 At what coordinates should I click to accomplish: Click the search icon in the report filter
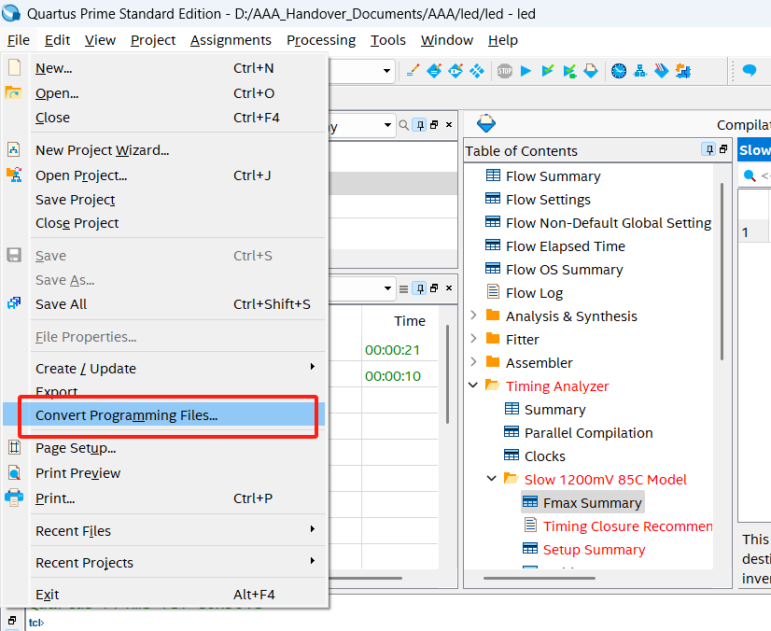(x=750, y=175)
